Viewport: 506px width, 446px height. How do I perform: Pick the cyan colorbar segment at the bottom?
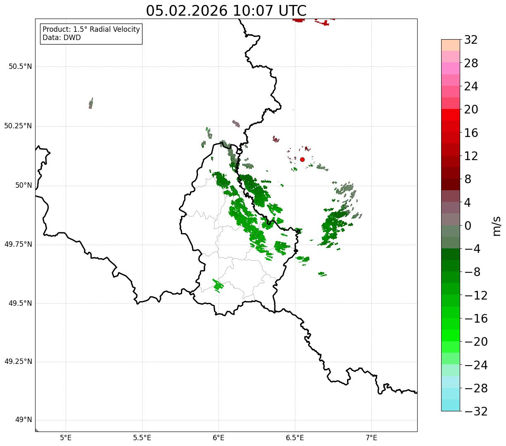click(x=451, y=405)
